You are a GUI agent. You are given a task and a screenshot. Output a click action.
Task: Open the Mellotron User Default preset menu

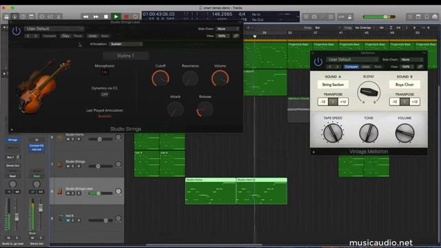352,60
